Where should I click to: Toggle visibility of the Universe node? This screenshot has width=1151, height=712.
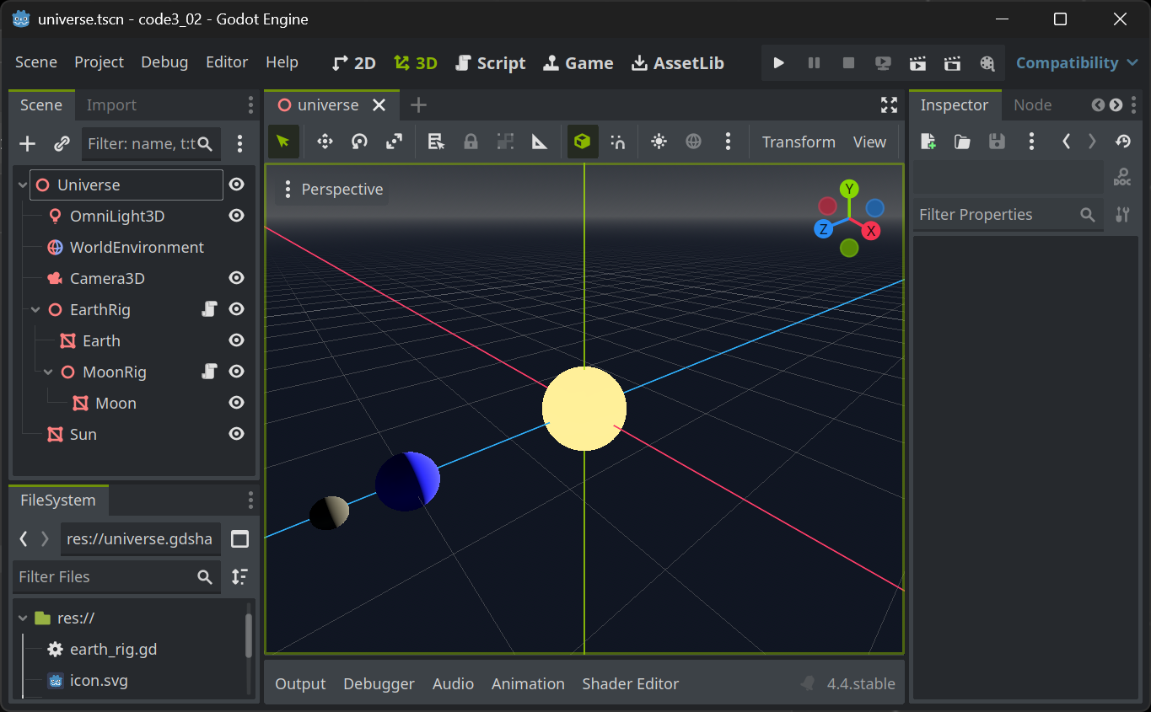point(237,185)
